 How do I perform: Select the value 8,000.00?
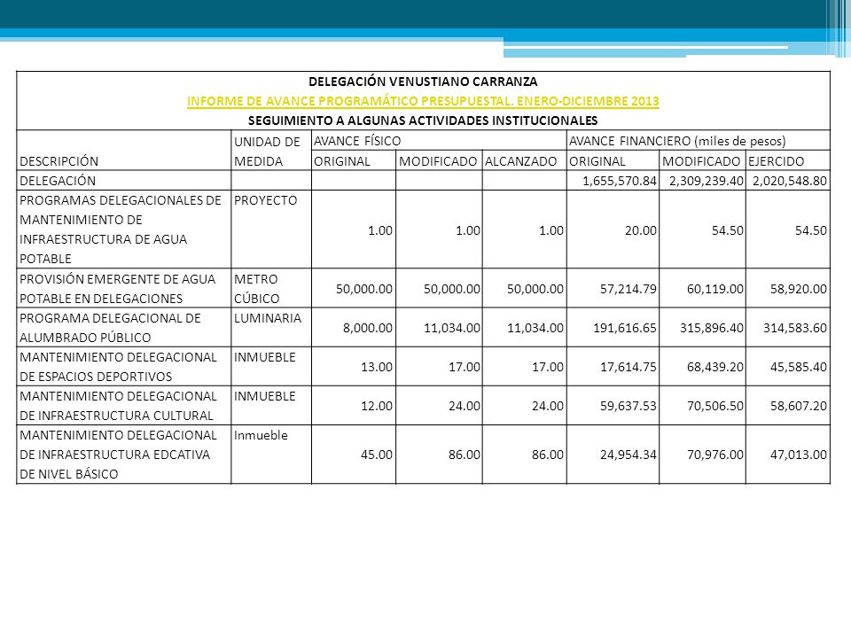coord(367,328)
